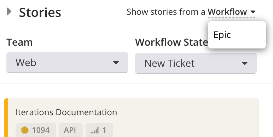
Task: Click the API label badge
Action: click(71, 130)
